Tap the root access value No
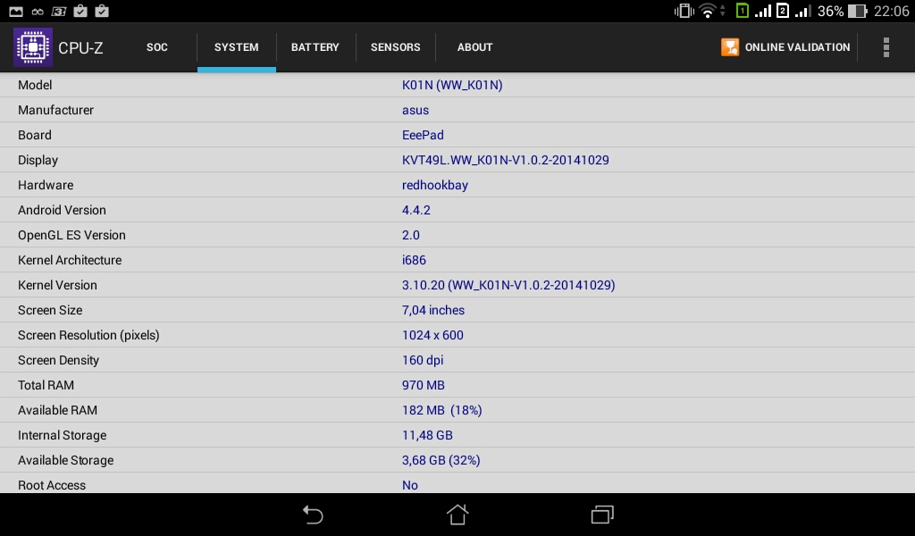Image resolution: width=915 pixels, height=536 pixels. 410,486
